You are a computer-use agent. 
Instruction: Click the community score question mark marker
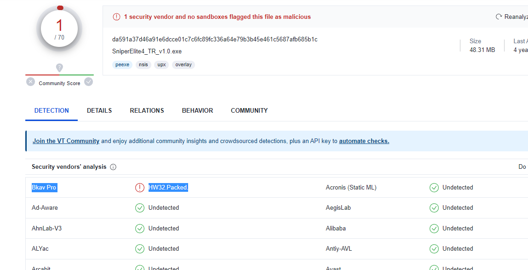59,68
